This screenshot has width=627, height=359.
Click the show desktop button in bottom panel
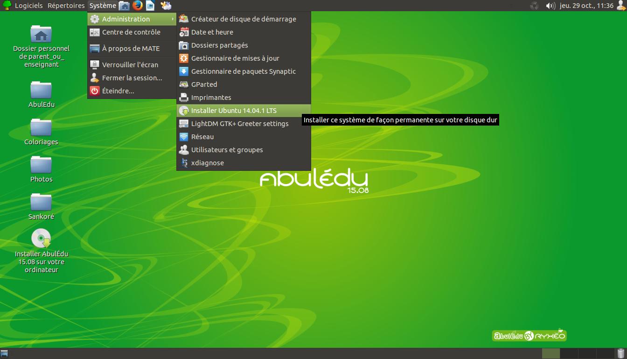coord(4,353)
